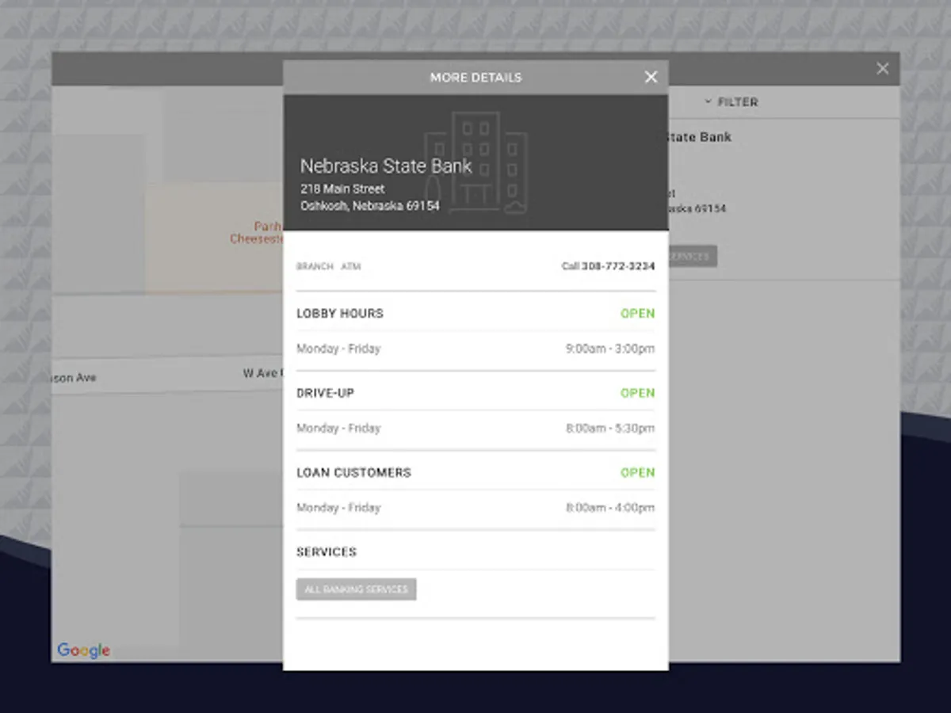The width and height of the screenshot is (951, 713).
Task: Click the Google logo on the map
Action: (x=83, y=650)
